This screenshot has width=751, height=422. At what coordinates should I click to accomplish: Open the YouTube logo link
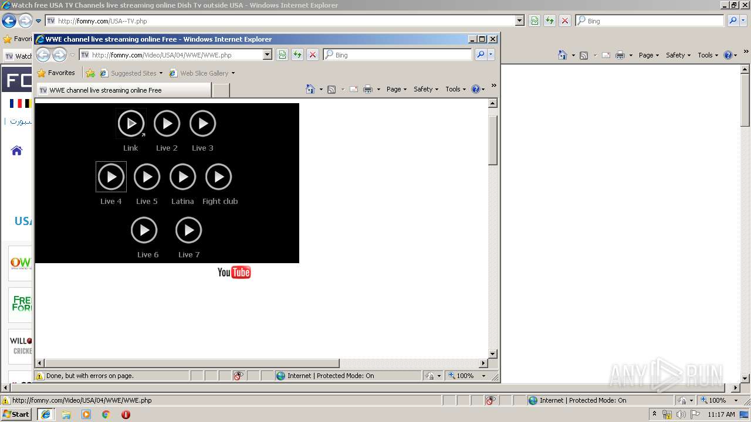pos(234,272)
